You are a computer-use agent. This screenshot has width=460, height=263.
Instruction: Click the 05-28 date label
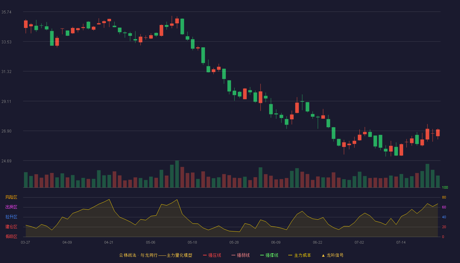(234, 242)
